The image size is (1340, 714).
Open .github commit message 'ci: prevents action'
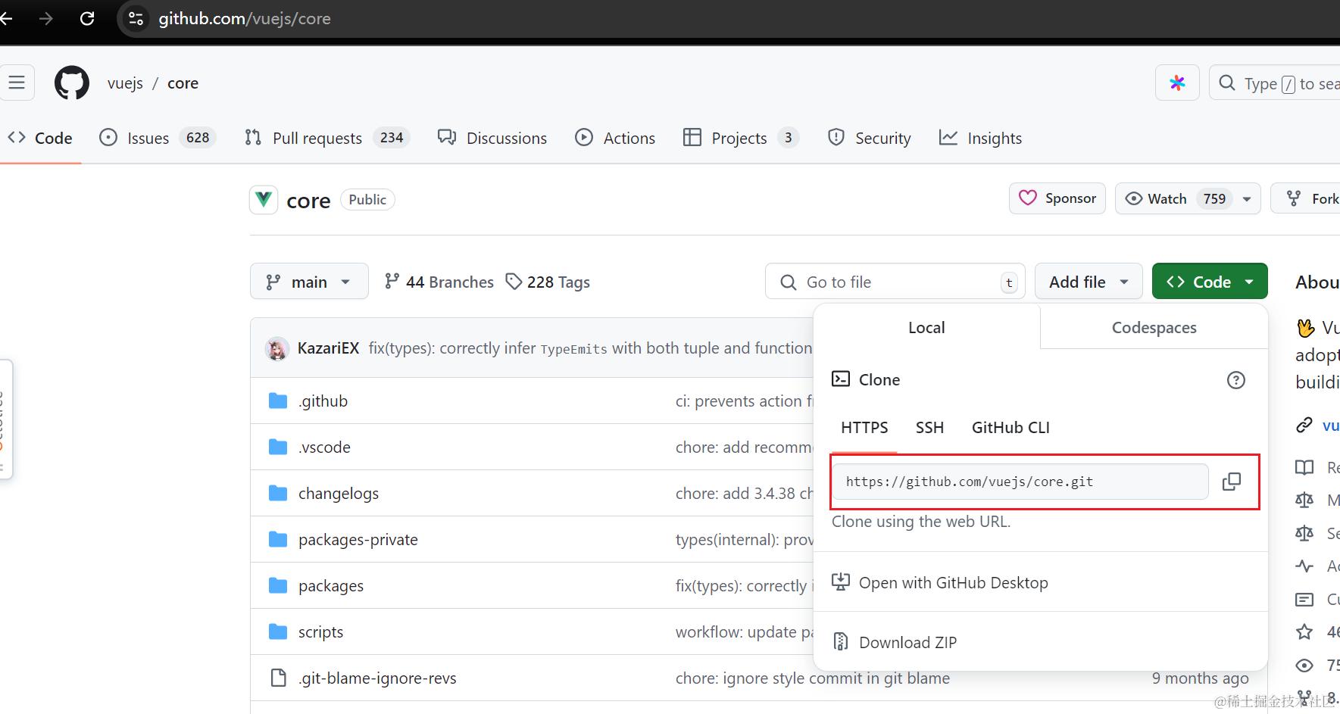(744, 401)
